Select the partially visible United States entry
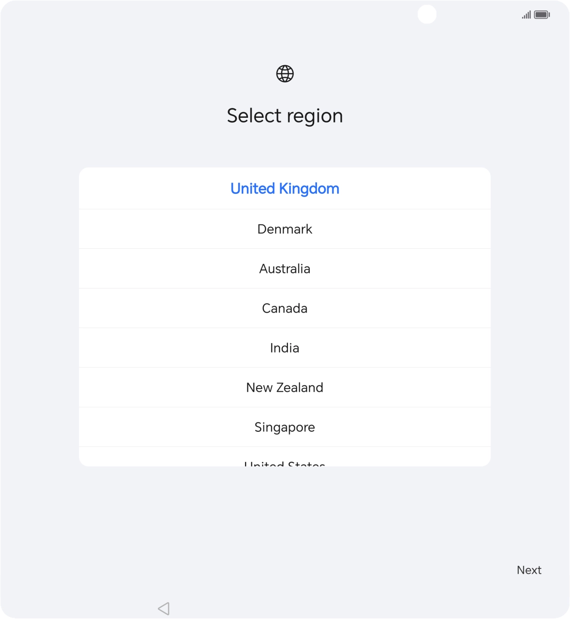This screenshot has height=619, width=570. pos(285,462)
